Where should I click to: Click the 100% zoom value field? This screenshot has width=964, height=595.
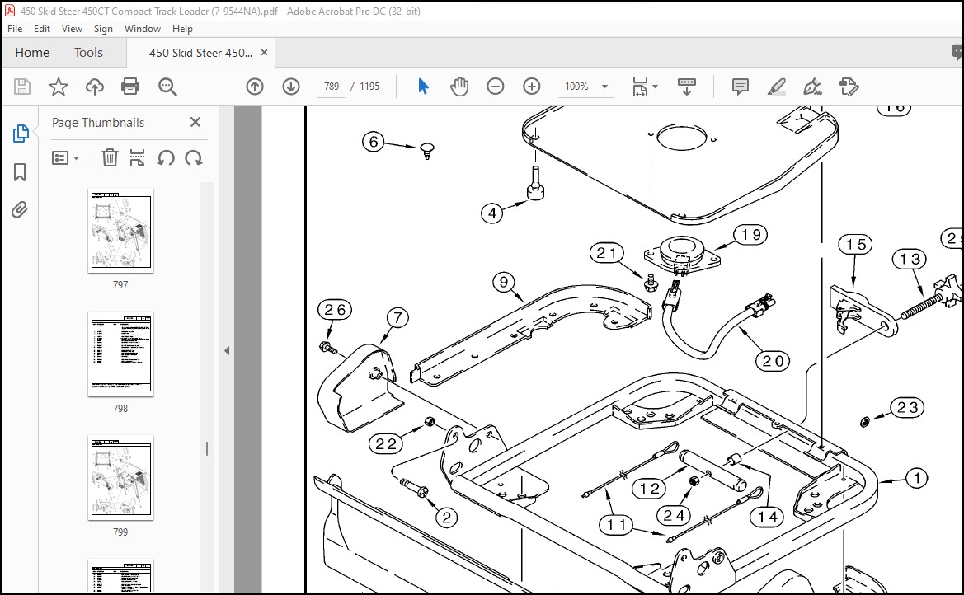coord(576,87)
